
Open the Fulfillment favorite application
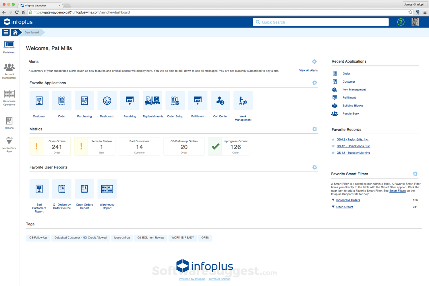[x=198, y=101]
